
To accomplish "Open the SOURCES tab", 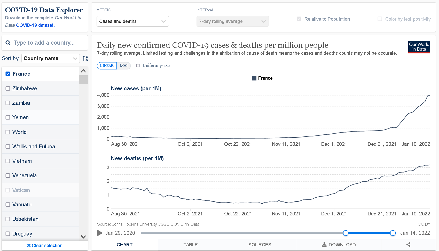I will pyautogui.click(x=260, y=245).
